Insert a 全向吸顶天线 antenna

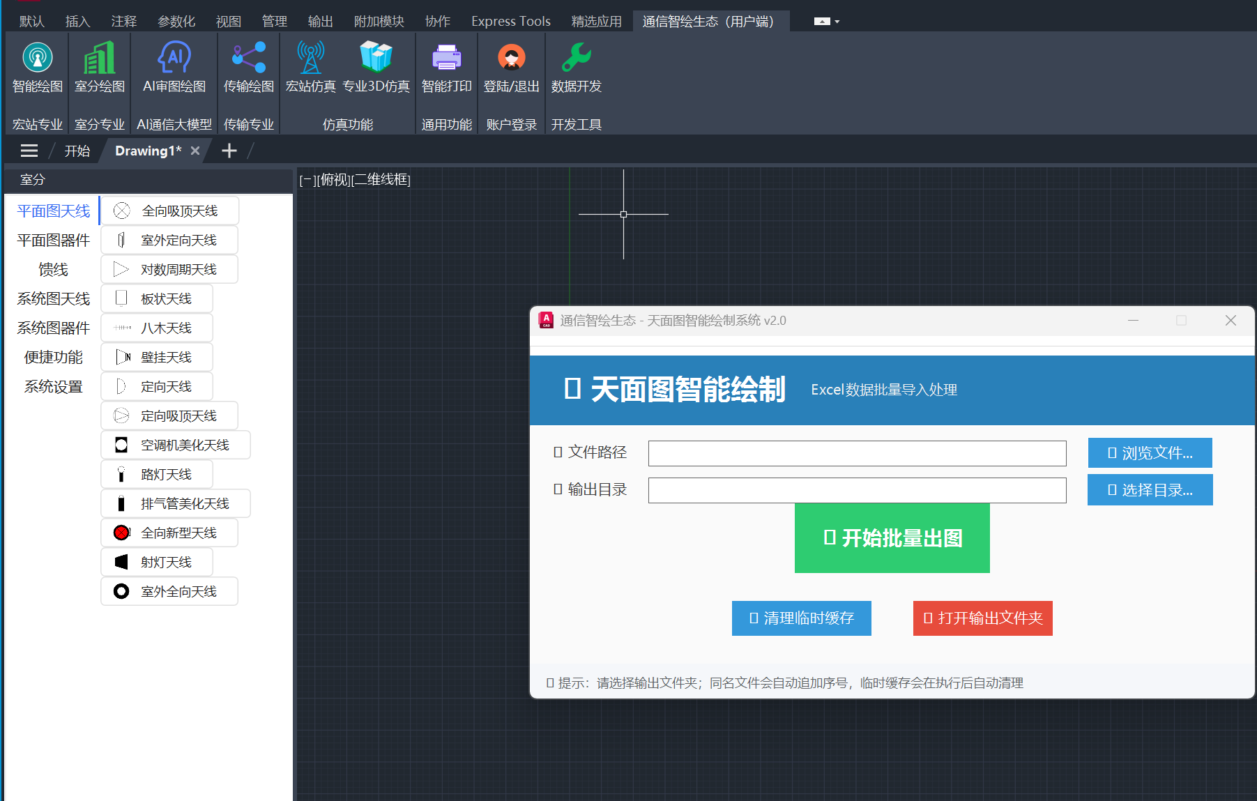(x=170, y=211)
